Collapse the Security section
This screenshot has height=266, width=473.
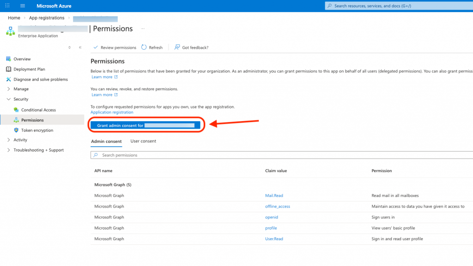8,99
